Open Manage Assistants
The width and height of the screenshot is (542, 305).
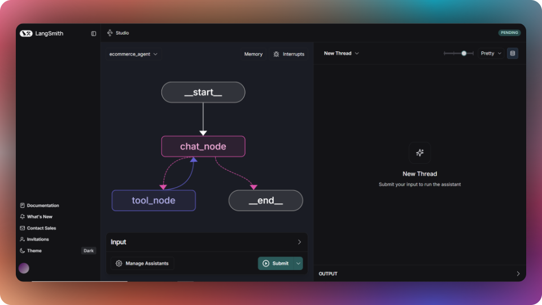click(x=142, y=264)
